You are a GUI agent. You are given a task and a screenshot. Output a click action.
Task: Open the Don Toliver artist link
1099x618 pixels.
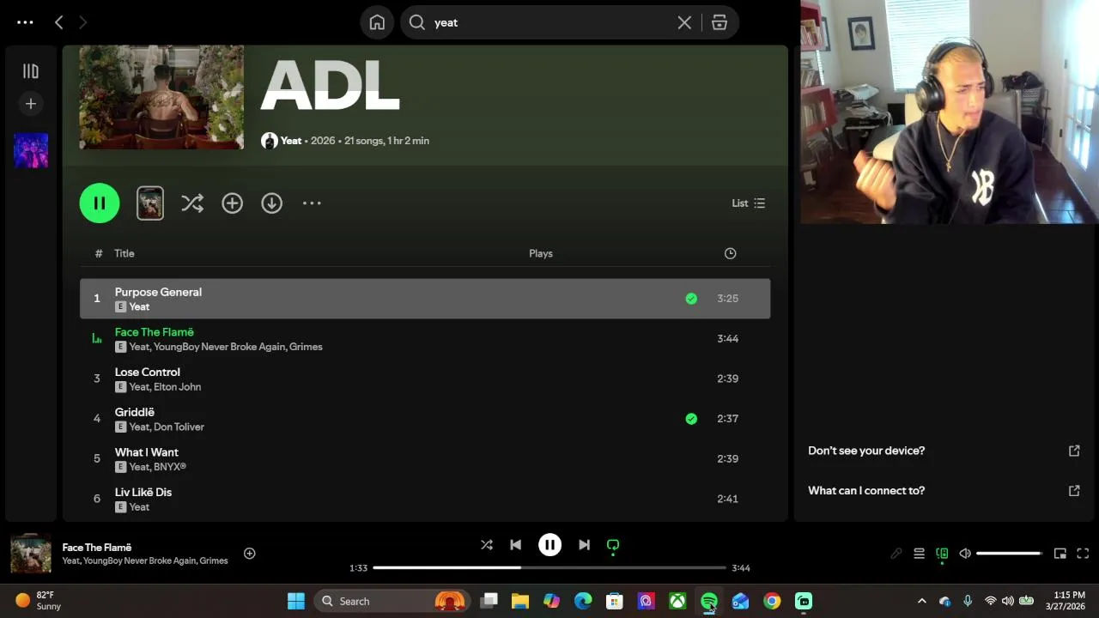[179, 427]
